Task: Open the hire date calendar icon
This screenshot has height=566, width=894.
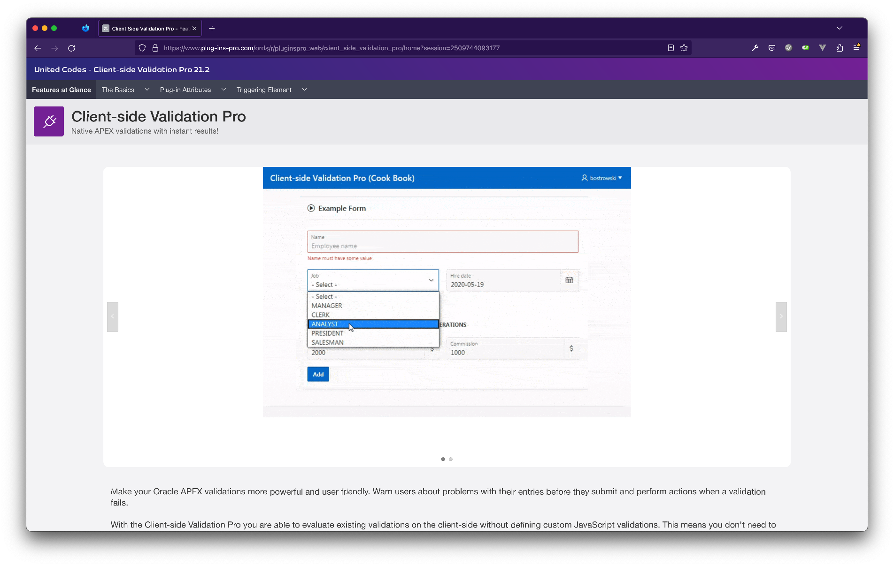Action: click(x=570, y=280)
